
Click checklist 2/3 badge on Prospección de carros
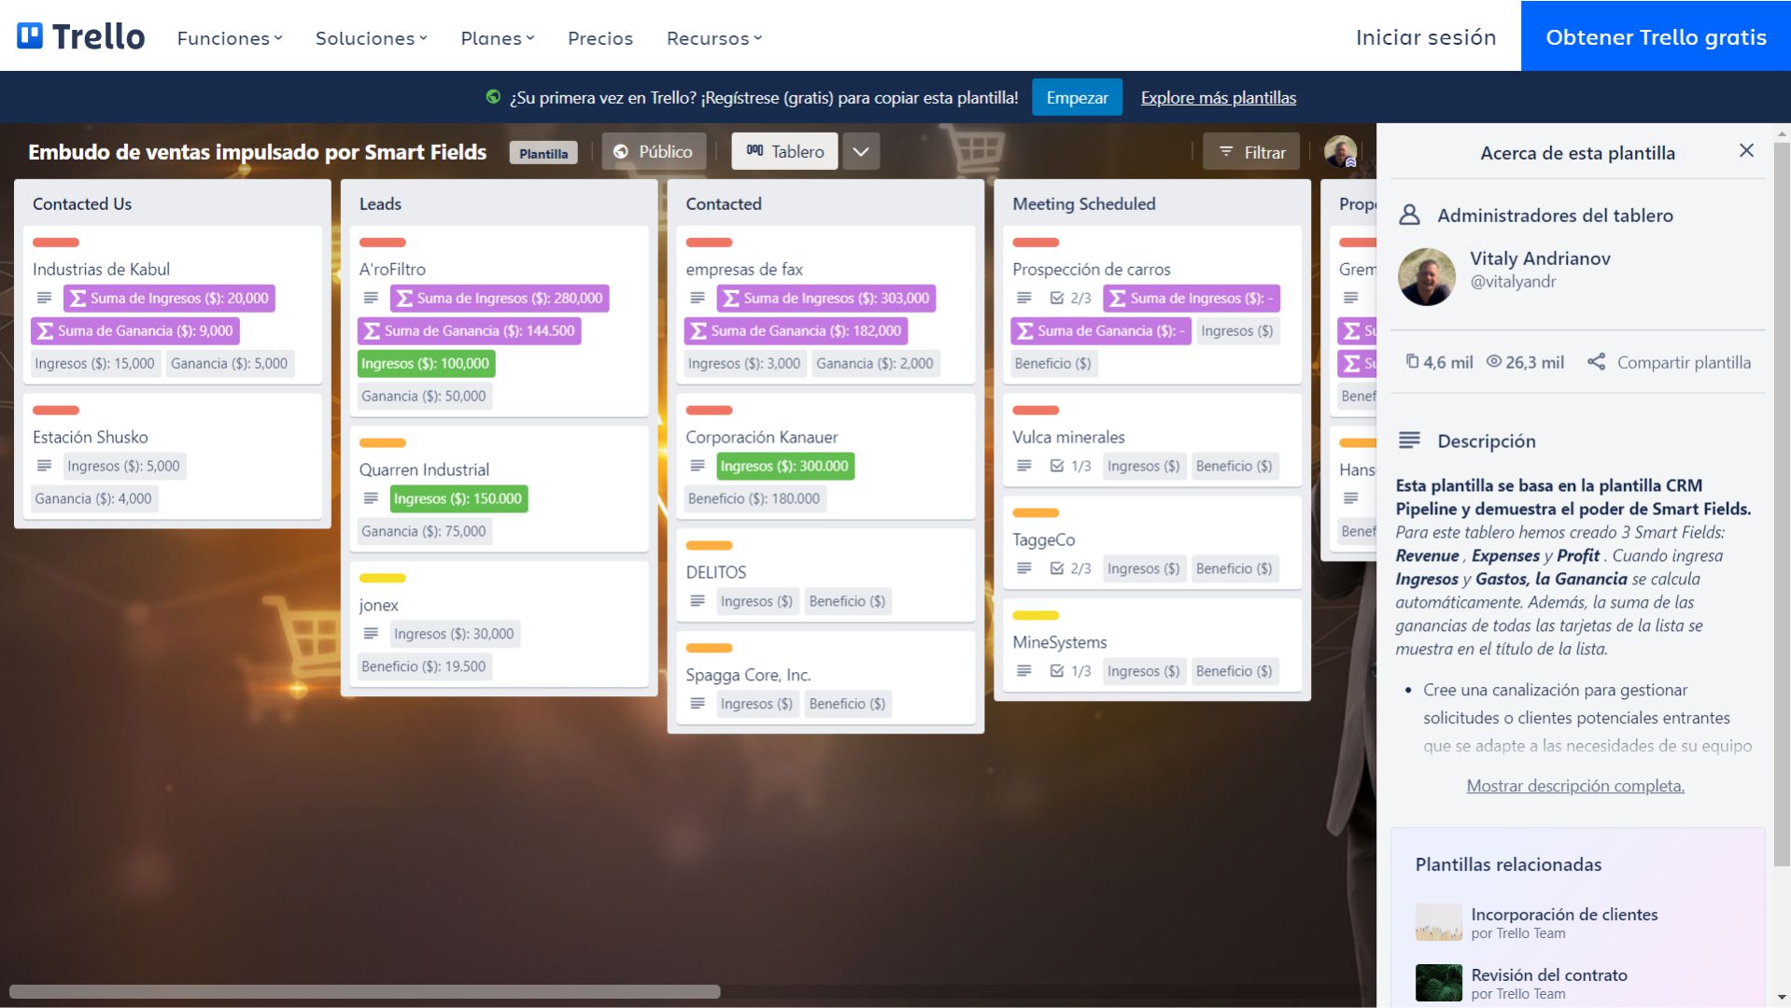pyautogui.click(x=1071, y=298)
